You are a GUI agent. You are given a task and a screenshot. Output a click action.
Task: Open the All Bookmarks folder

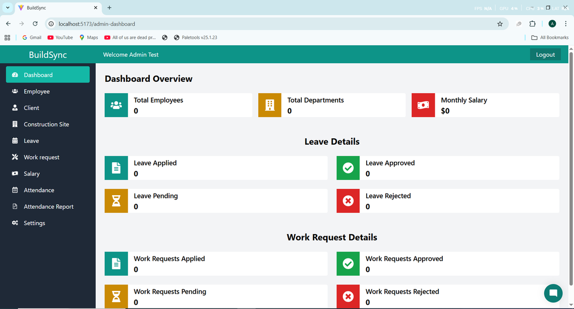tap(550, 37)
